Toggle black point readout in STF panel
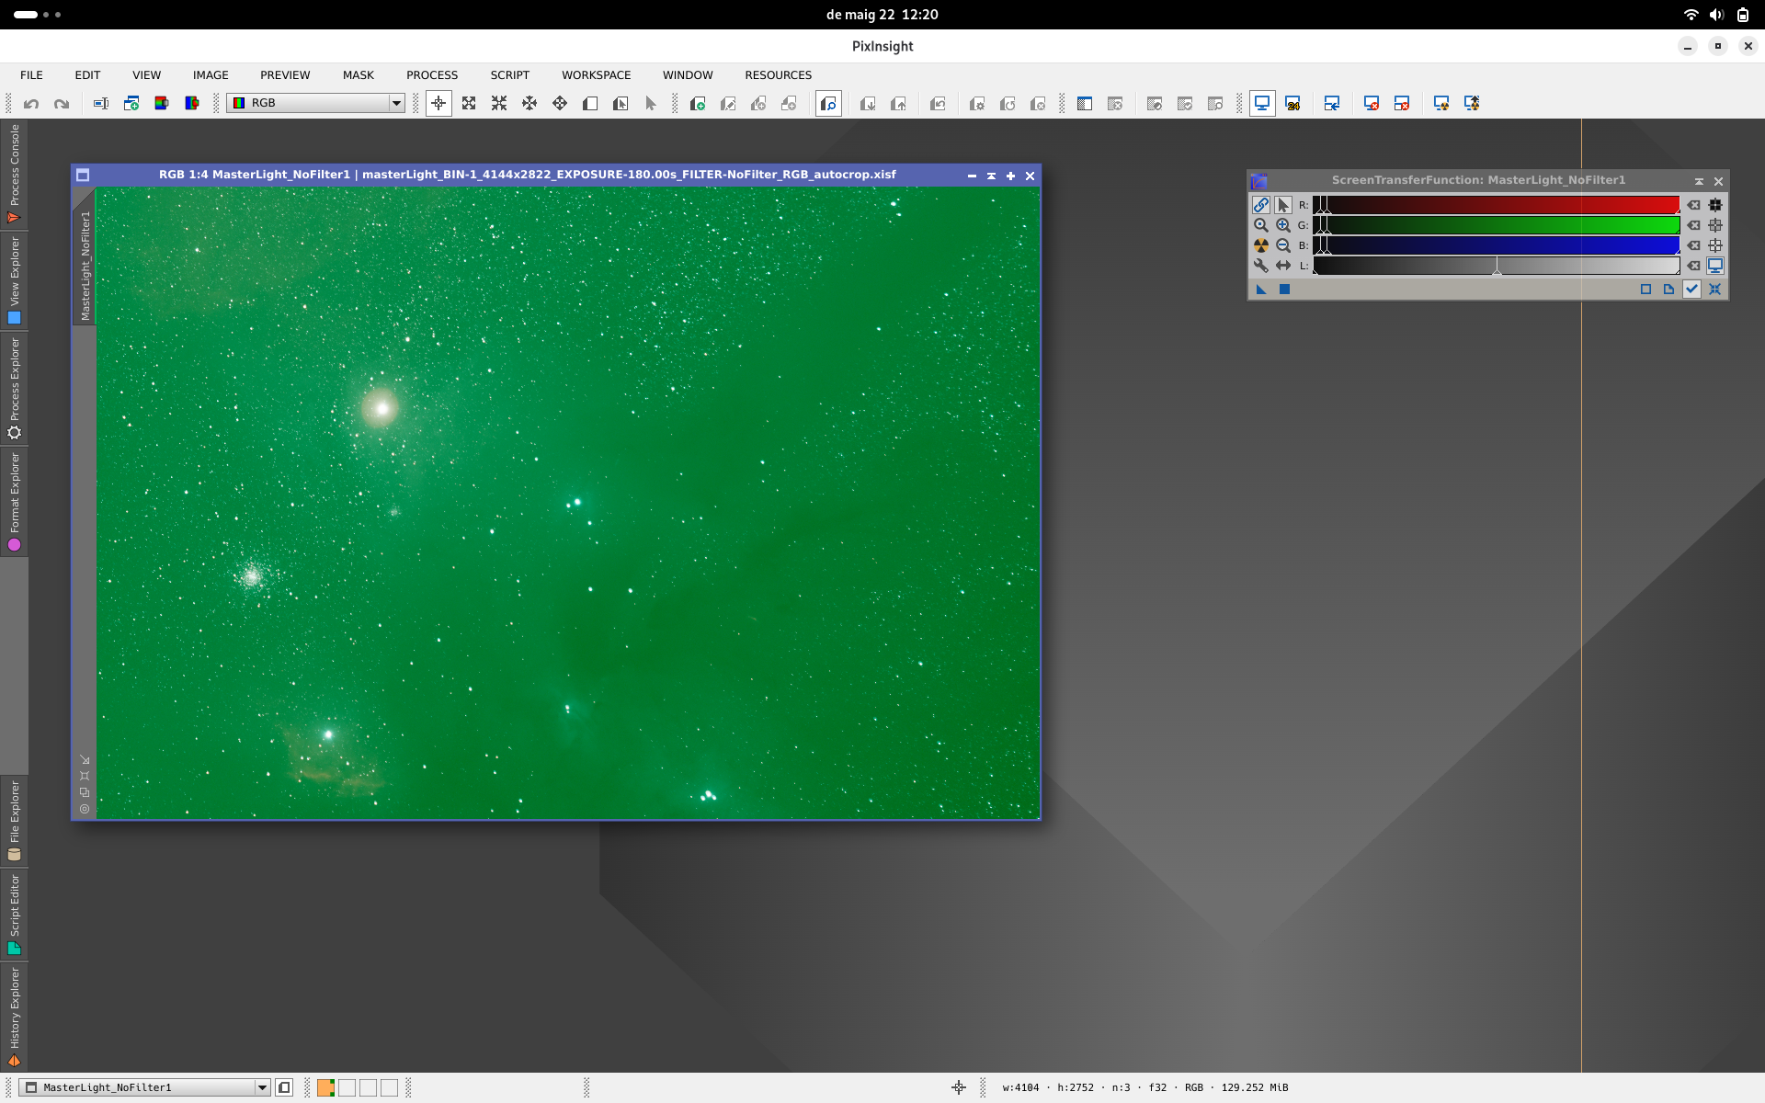This screenshot has height=1103, width=1765. 1715,205
